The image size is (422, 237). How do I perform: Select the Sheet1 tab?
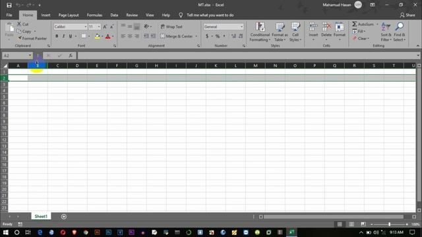coord(41,217)
